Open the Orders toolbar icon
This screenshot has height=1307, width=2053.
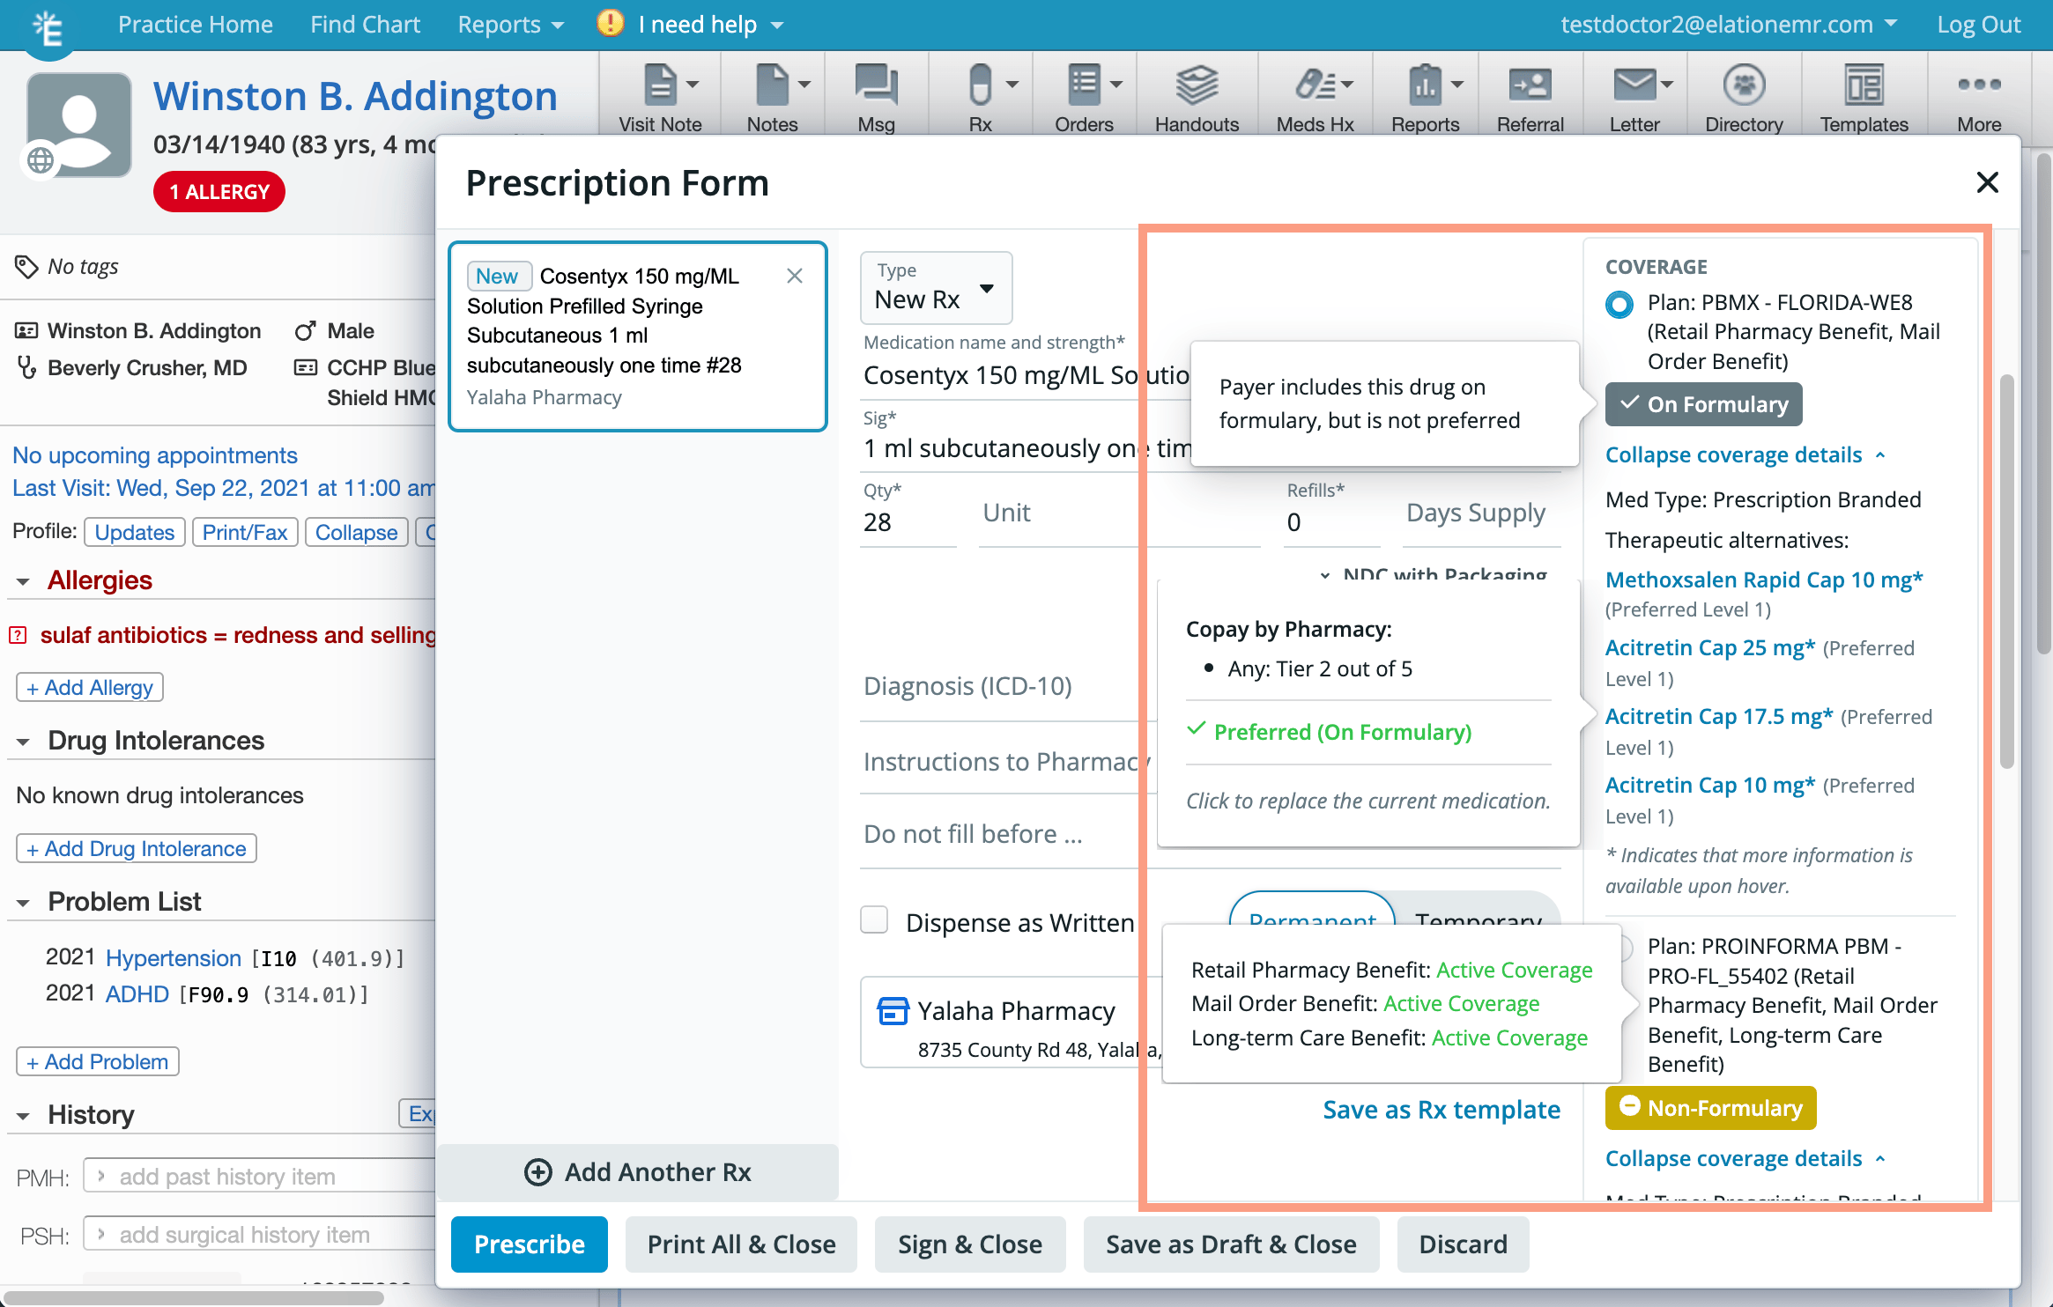point(1084,85)
